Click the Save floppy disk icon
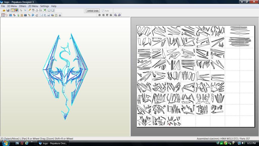This screenshot has height=146, width=259. click(8, 10)
